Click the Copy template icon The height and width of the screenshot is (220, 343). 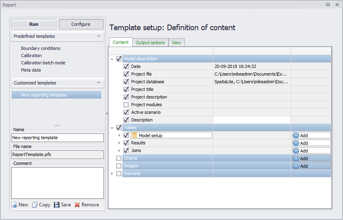pos(35,205)
